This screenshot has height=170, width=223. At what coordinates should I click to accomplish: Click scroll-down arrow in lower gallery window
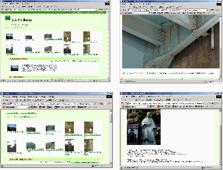pyautogui.click(x=111, y=163)
